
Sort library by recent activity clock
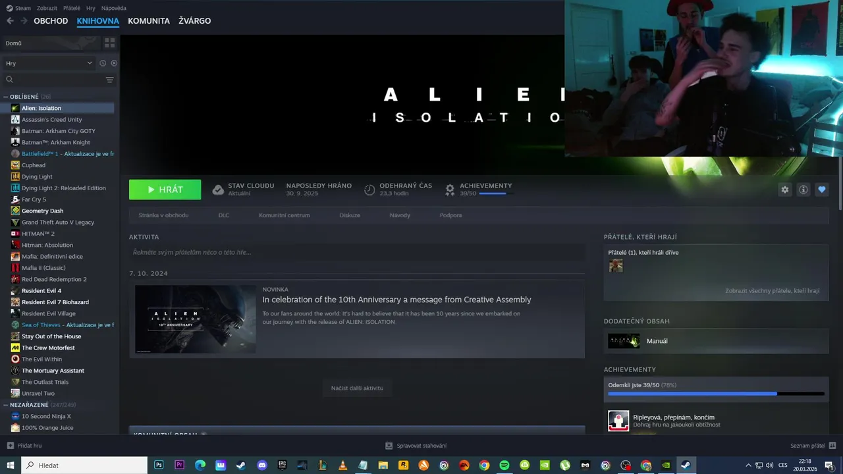point(103,63)
